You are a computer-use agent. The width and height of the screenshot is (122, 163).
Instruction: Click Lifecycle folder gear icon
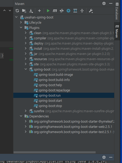(x=26, y=23)
